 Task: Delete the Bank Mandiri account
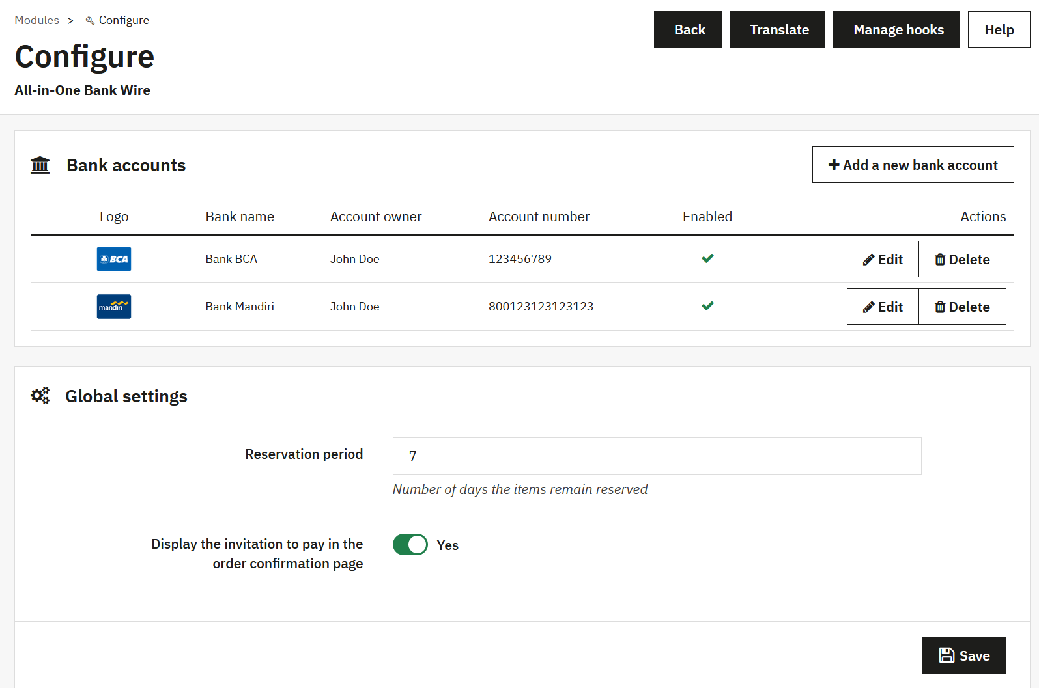[x=962, y=307]
